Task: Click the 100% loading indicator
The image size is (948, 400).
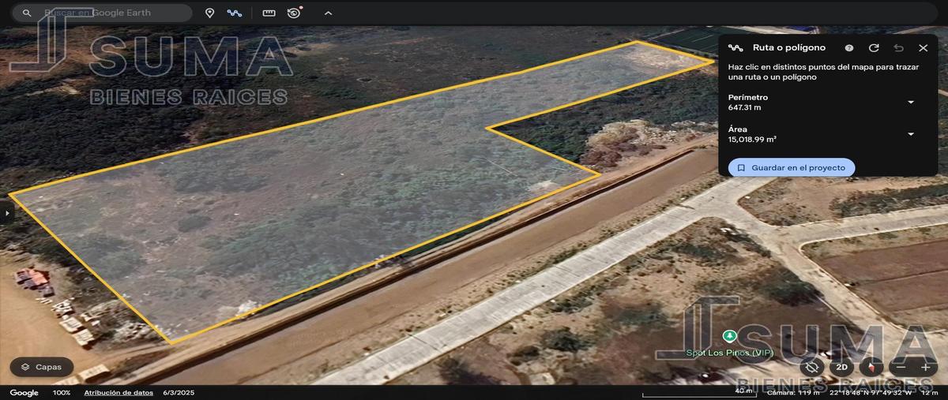Action: pos(62,393)
